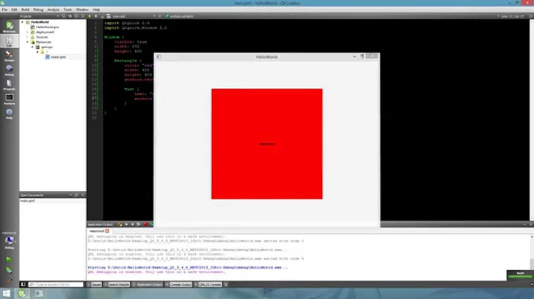This screenshot has height=299, width=534.
Task: Show the Search Results pane
Action: pos(117,284)
